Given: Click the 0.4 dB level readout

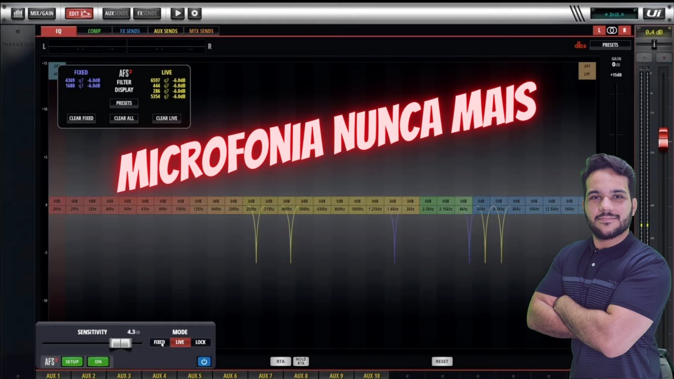Looking at the screenshot, I should (x=653, y=32).
